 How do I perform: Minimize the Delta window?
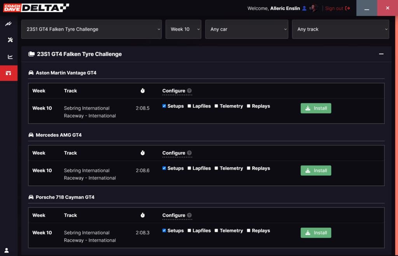pyautogui.click(x=367, y=8)
